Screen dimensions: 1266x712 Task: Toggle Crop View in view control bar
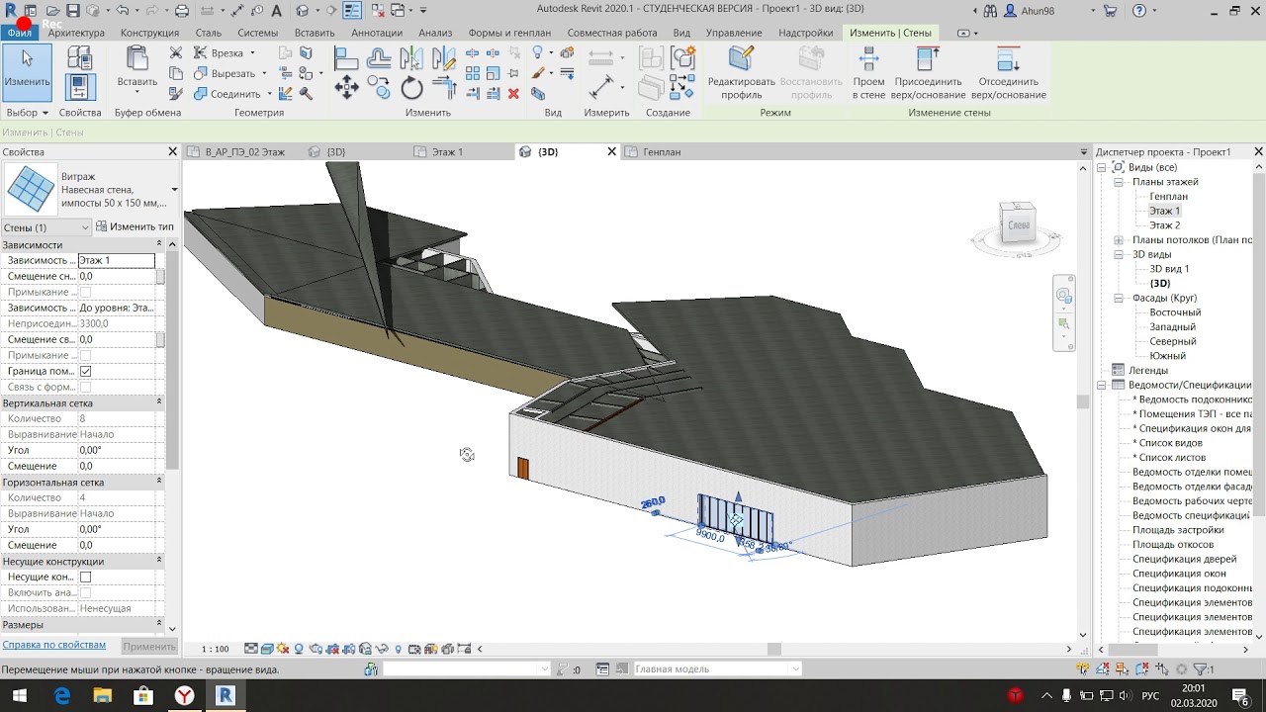pos(332,649)
